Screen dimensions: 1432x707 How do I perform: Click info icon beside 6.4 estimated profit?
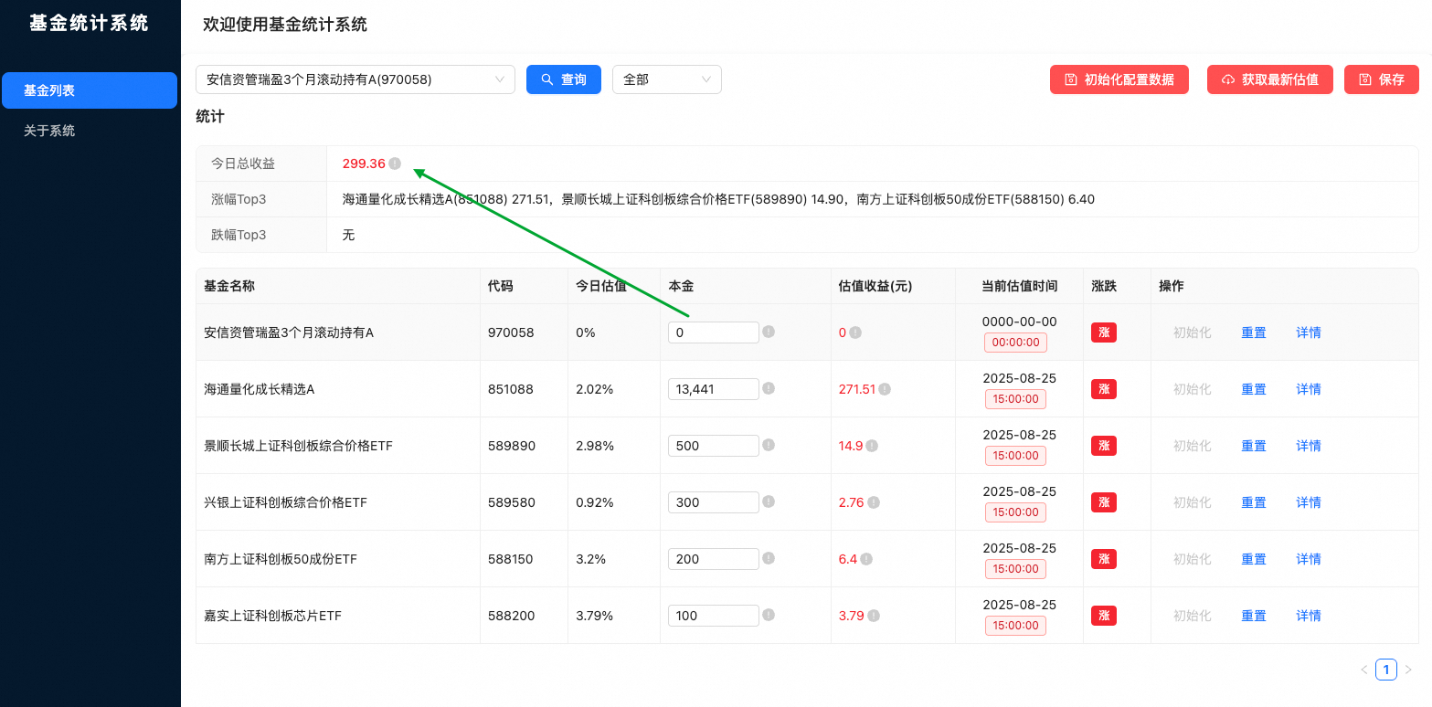[x=866, y=559]
